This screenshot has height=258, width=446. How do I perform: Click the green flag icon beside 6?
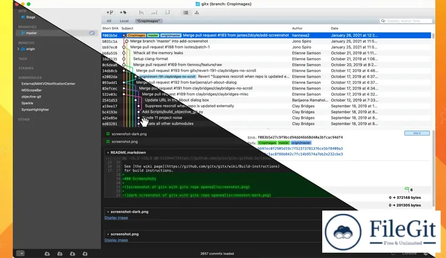tap(407, 190)
